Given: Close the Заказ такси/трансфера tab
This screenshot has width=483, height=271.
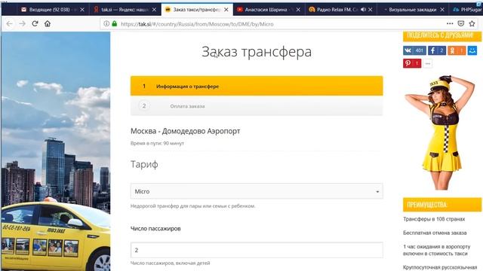Looking at the screenshot, I should pos(226,10).
